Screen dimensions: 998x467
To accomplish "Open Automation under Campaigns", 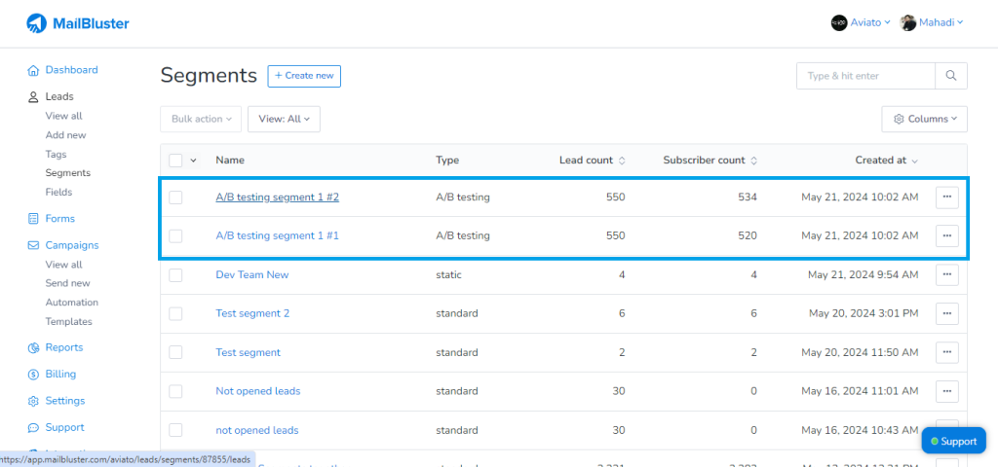I will [x=72, y=302].
